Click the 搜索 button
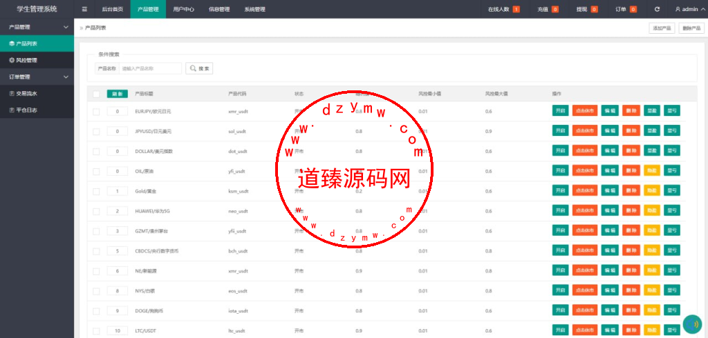This screenshot has height=338, width=708. pos(199,68)
